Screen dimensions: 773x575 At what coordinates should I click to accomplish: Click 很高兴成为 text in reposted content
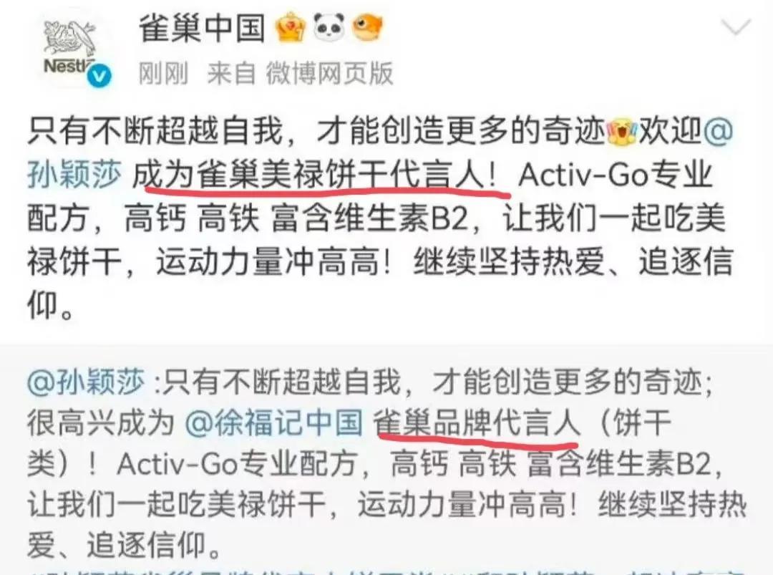click(x=101, y=423)
